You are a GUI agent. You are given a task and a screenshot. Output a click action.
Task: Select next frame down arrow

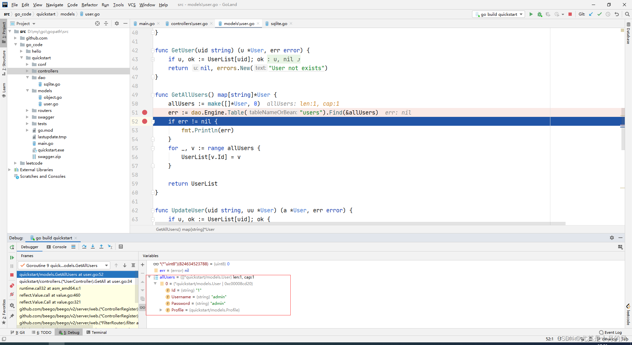coord(125,265)
